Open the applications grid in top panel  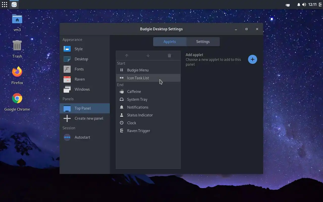click(x=5, y=5)
